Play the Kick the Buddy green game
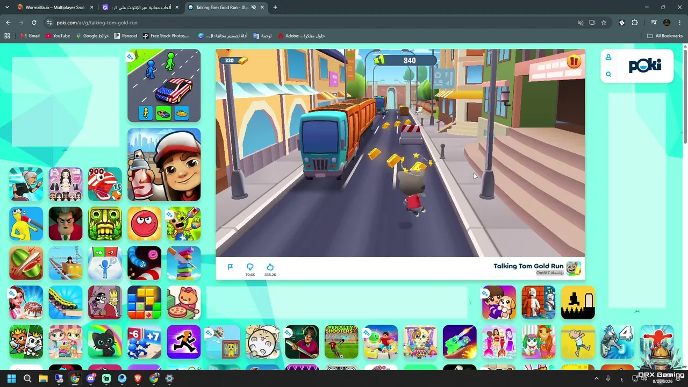 (x=184, y=224)
